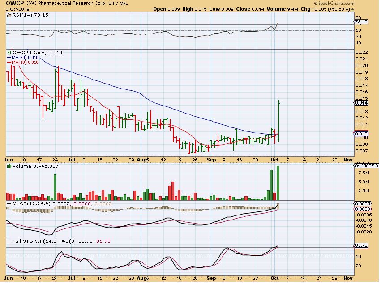
Task: Click the RSI(14) 78.15 indicator label
Action: [30, 15]
